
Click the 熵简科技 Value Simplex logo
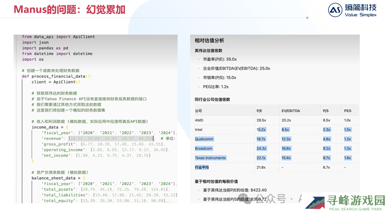(x=352, y=10)
